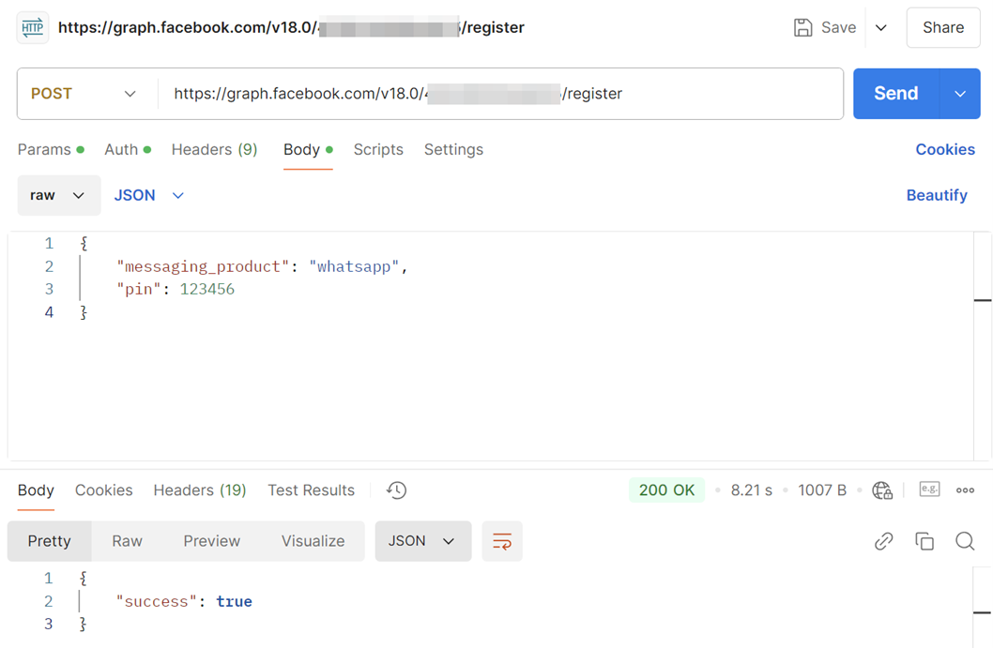Viewport: 993px width, 648px height.
Task: Click the Save floppy disk icon
Action: click(x=802, y=27)
